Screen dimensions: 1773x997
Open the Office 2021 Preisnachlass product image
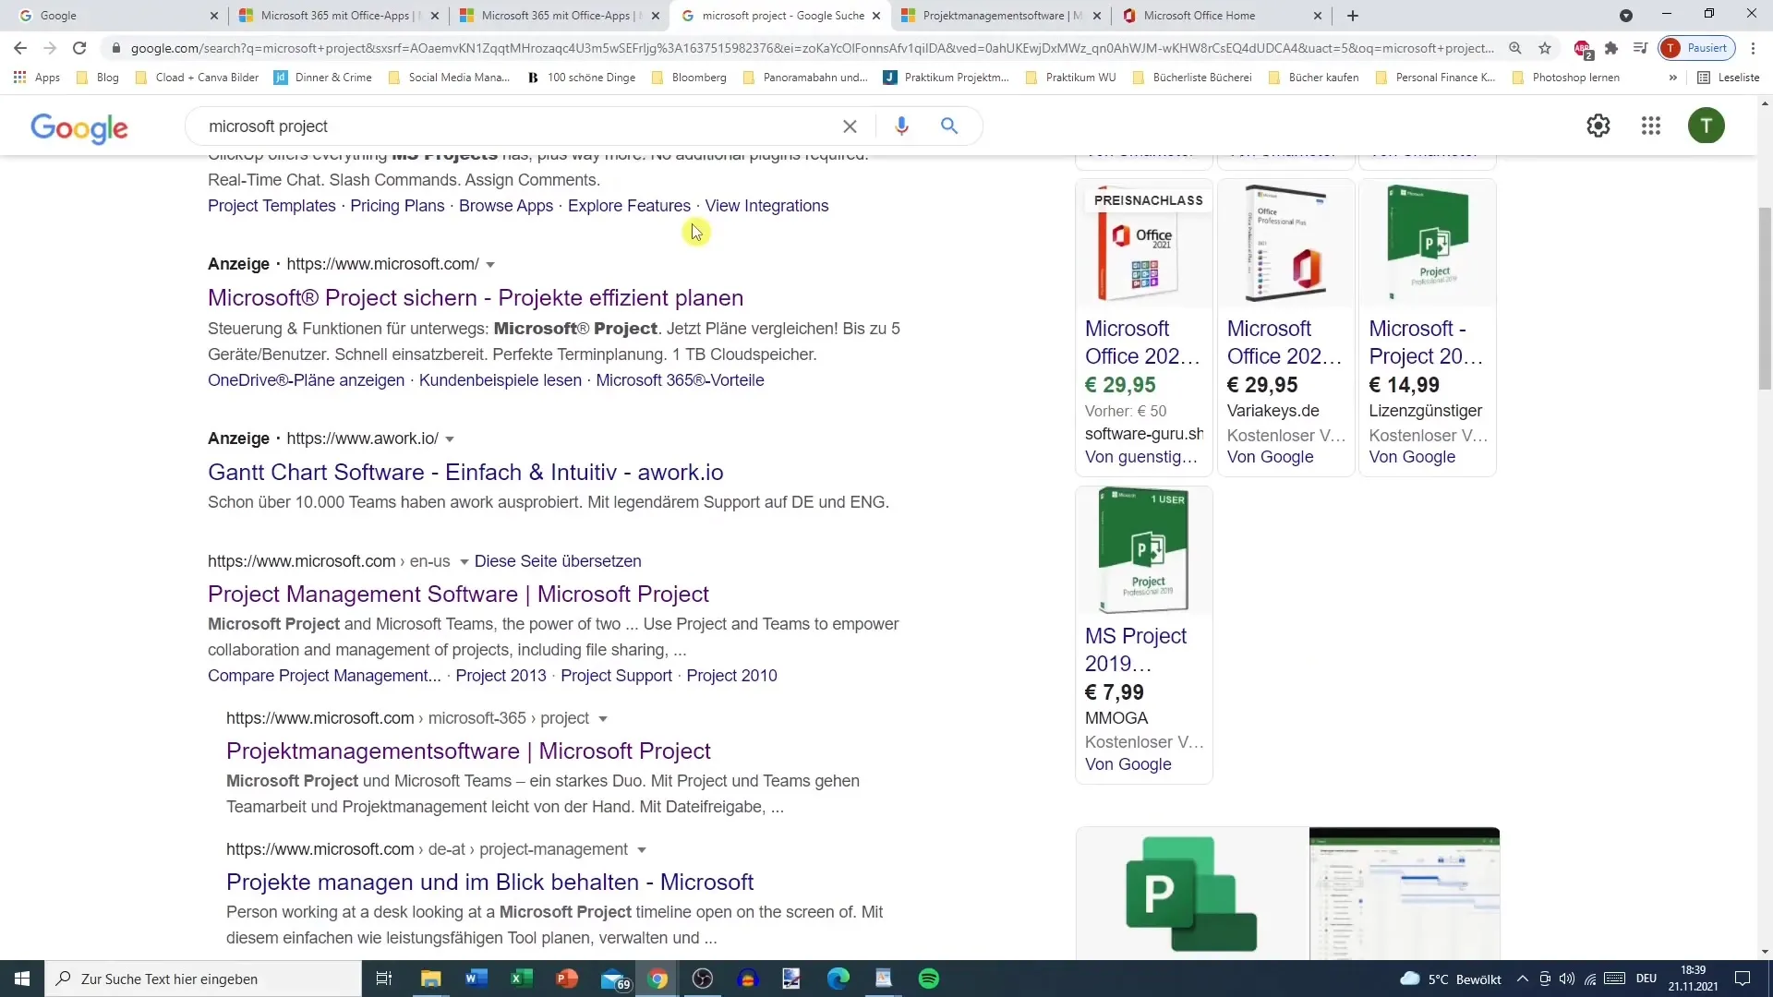(x=1144, y=244)
